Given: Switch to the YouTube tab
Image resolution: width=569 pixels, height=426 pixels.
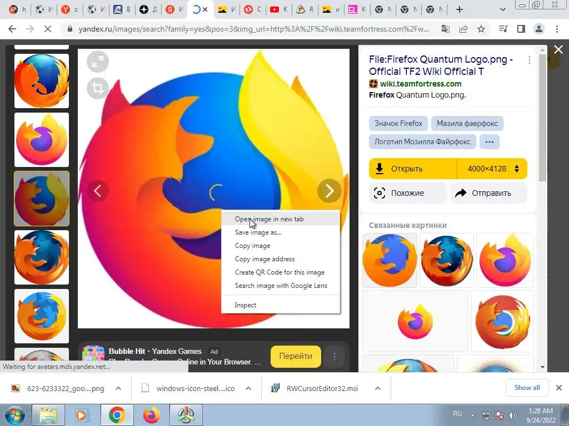Looking at the screenshot, I should 278,10.
